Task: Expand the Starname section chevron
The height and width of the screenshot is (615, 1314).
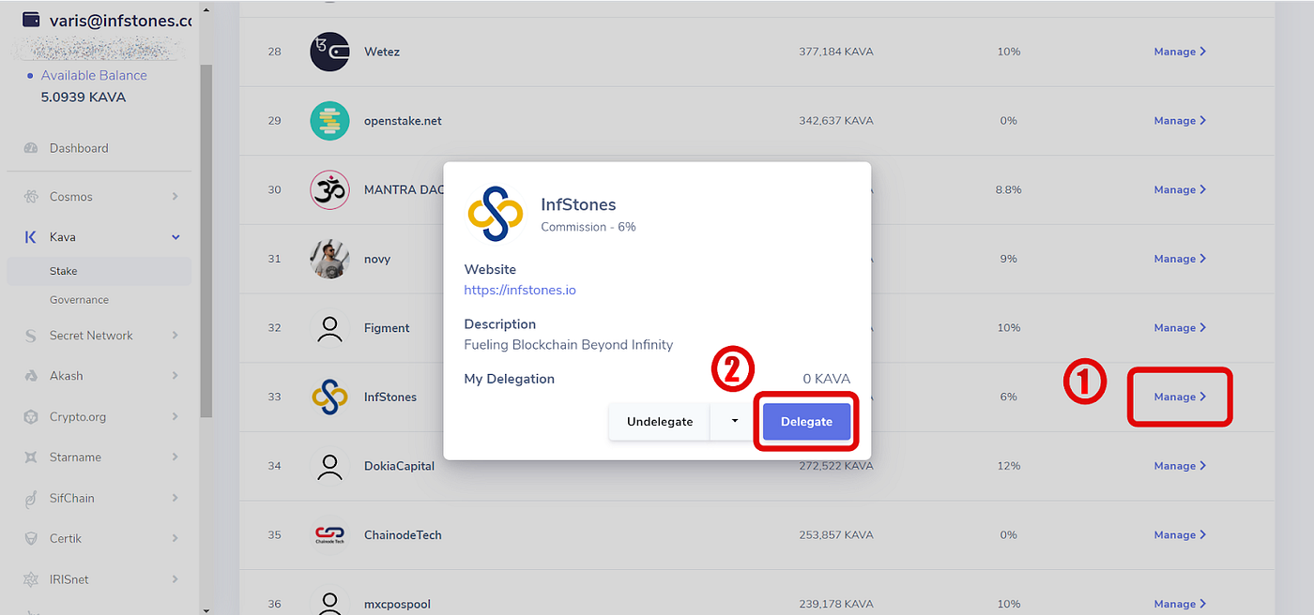Action: tap(176, 457)
